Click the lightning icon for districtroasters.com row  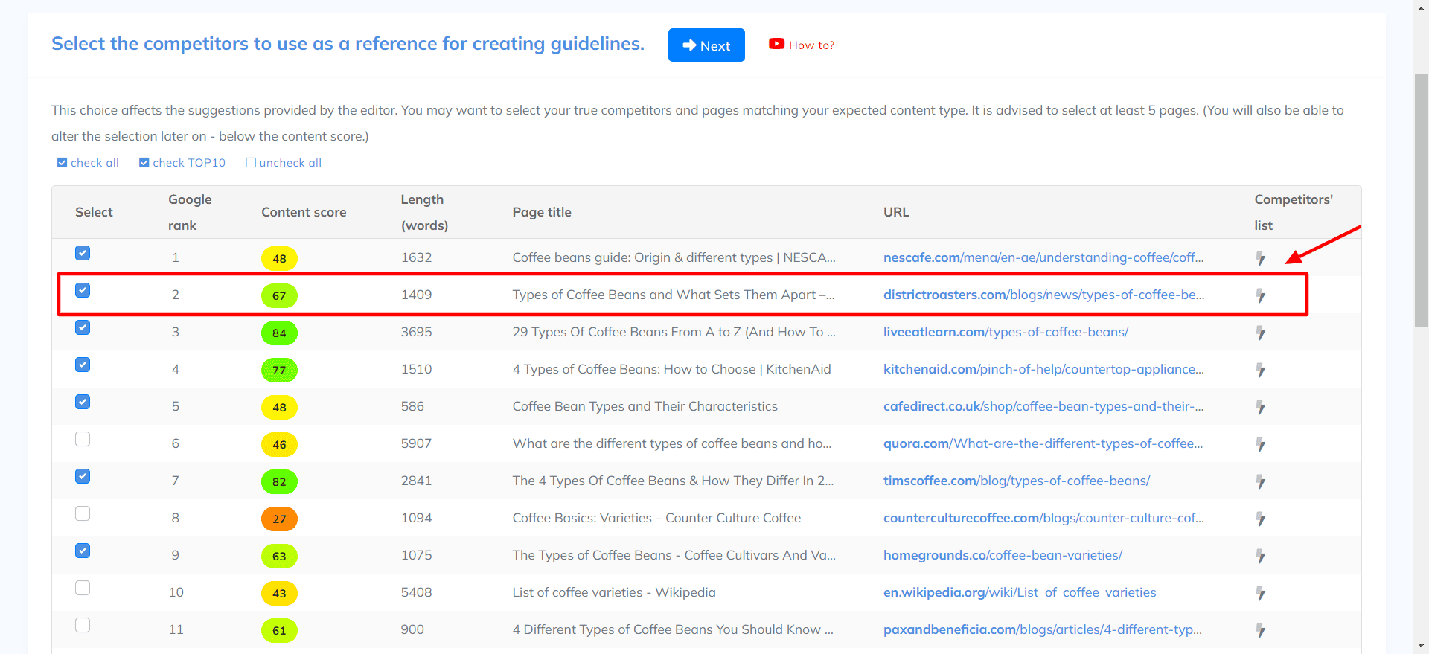click(x=1260, y=295)
